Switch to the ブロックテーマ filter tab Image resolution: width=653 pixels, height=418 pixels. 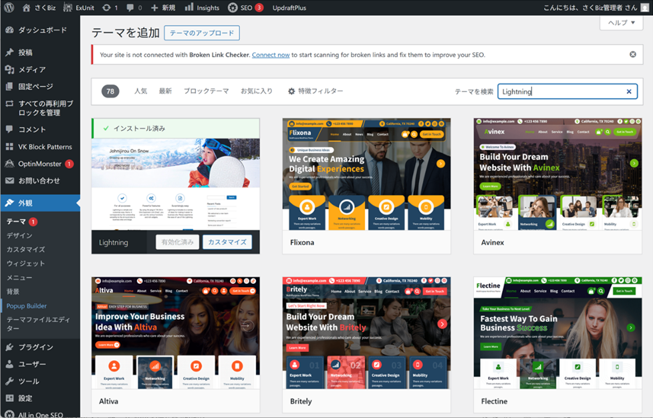(x=206, y=91)
